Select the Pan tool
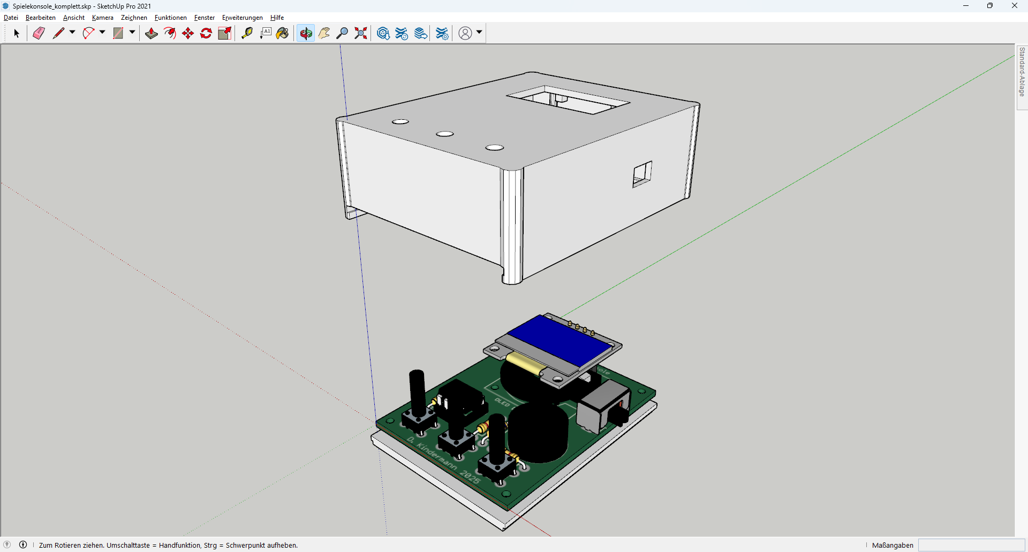 pyautogui.click(x=323, y=33)
